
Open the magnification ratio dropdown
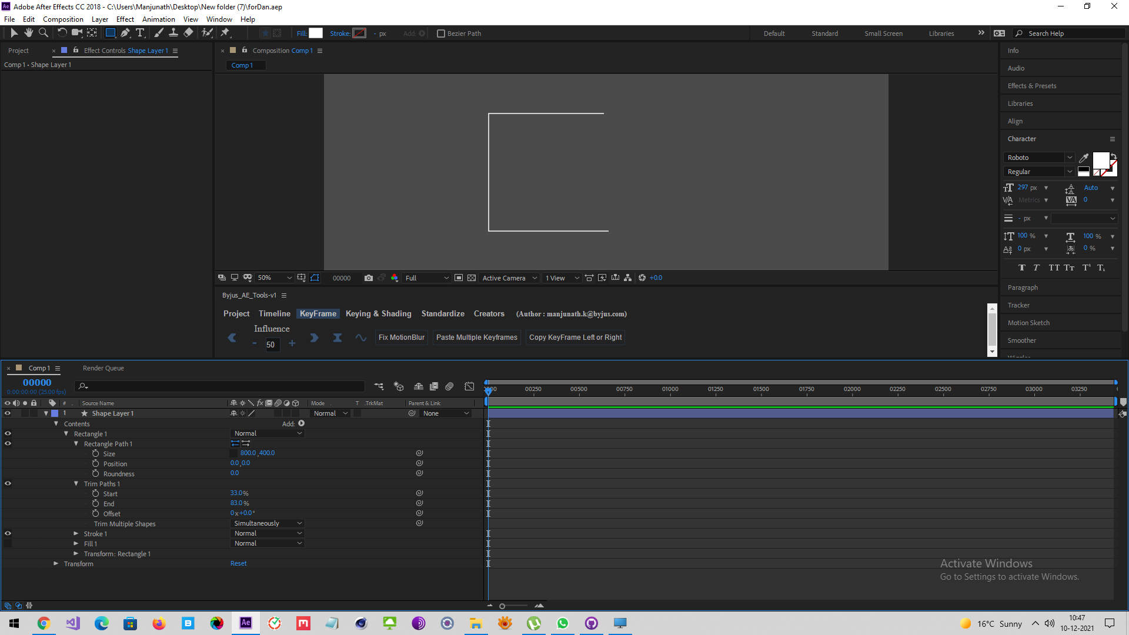coord(275,278)
